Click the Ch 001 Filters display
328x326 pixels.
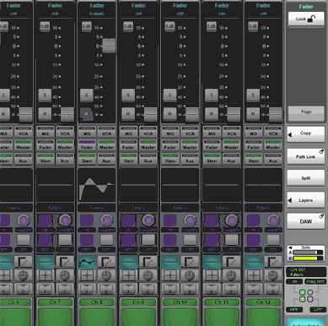306,272
